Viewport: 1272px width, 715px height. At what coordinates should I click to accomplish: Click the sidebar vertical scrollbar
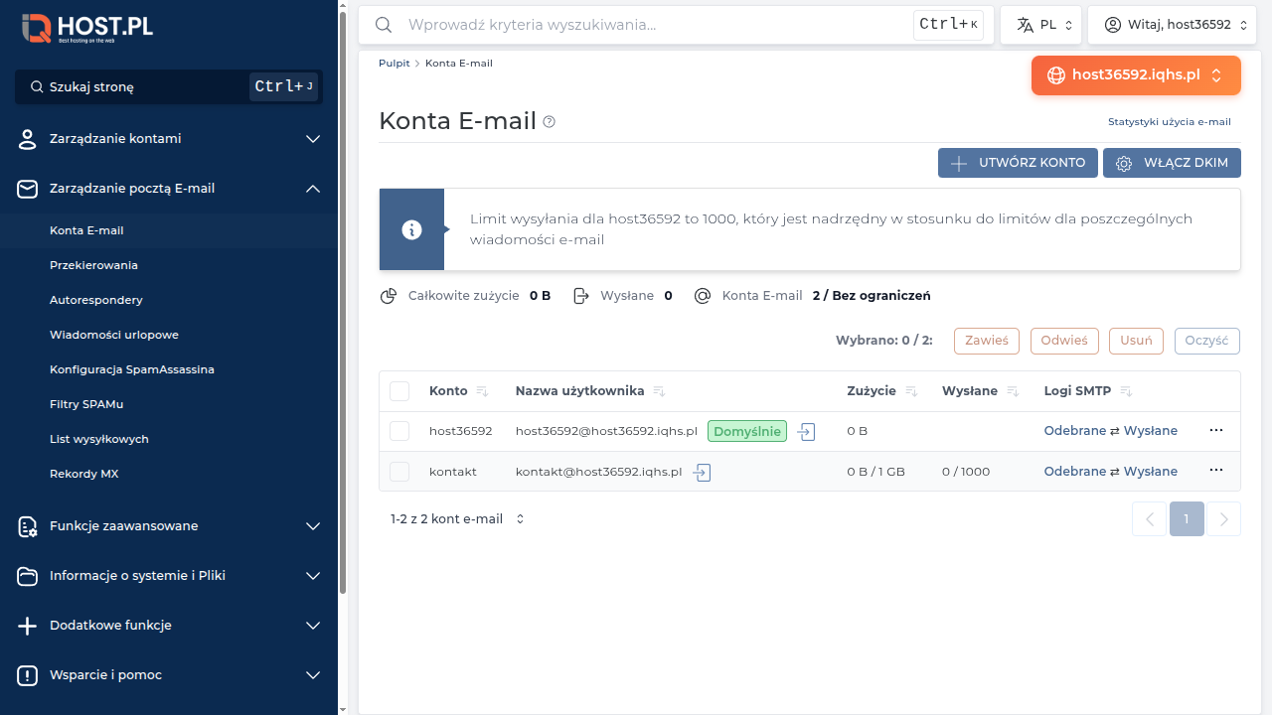coord(343,303)
